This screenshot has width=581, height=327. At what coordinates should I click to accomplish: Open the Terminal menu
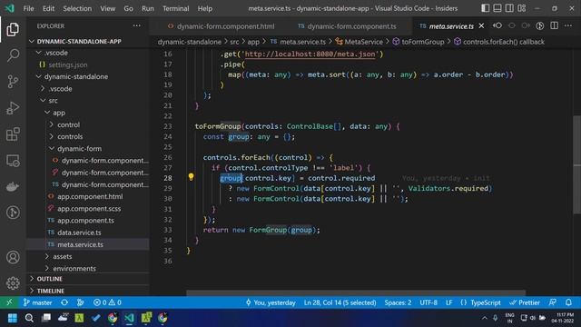coord(175,8)
